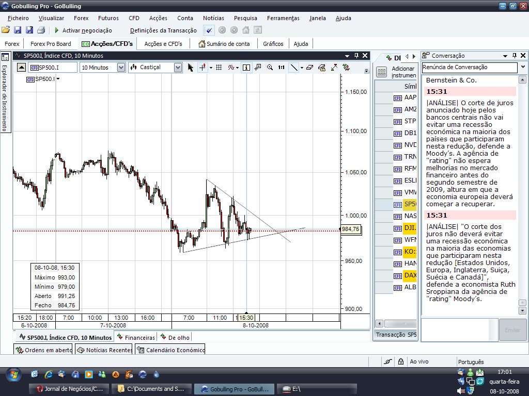Open indicators dropdown arrow
The width and height of the screenshot is (529, 396).
click(x=237, y=68)
